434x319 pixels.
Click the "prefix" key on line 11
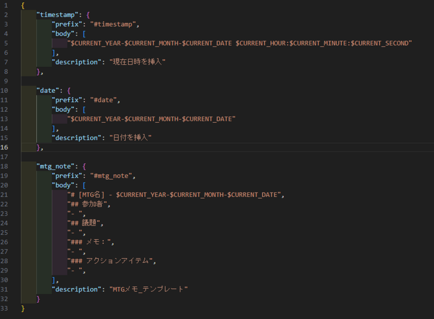pyautogui.click(x=67, y=100)
